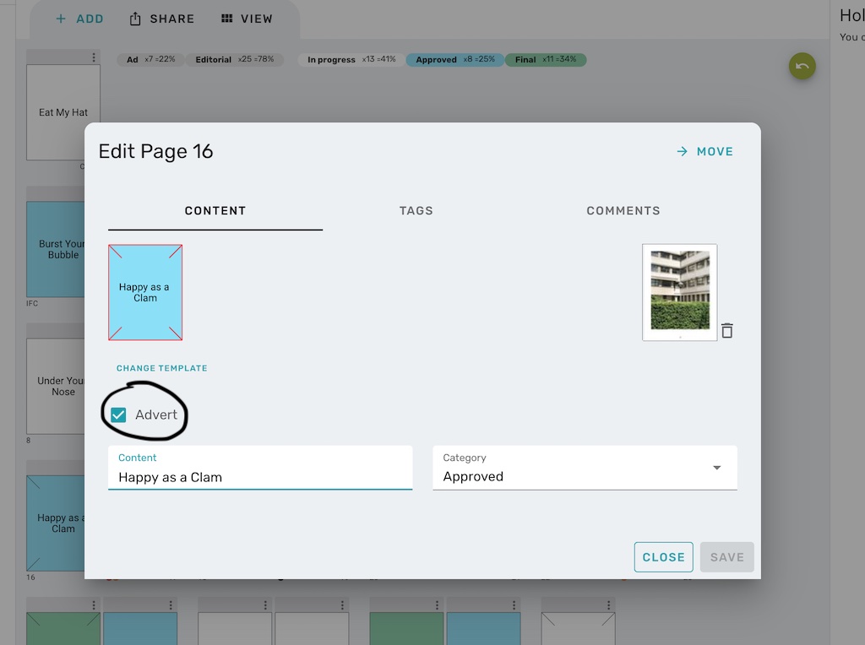
Task: Toggle the In progress filter tag
Action: [x=349, y=60]
